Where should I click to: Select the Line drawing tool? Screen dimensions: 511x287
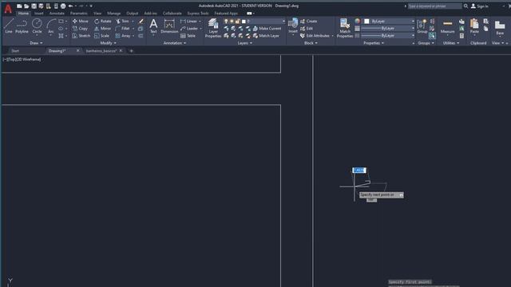click(9, 26)
